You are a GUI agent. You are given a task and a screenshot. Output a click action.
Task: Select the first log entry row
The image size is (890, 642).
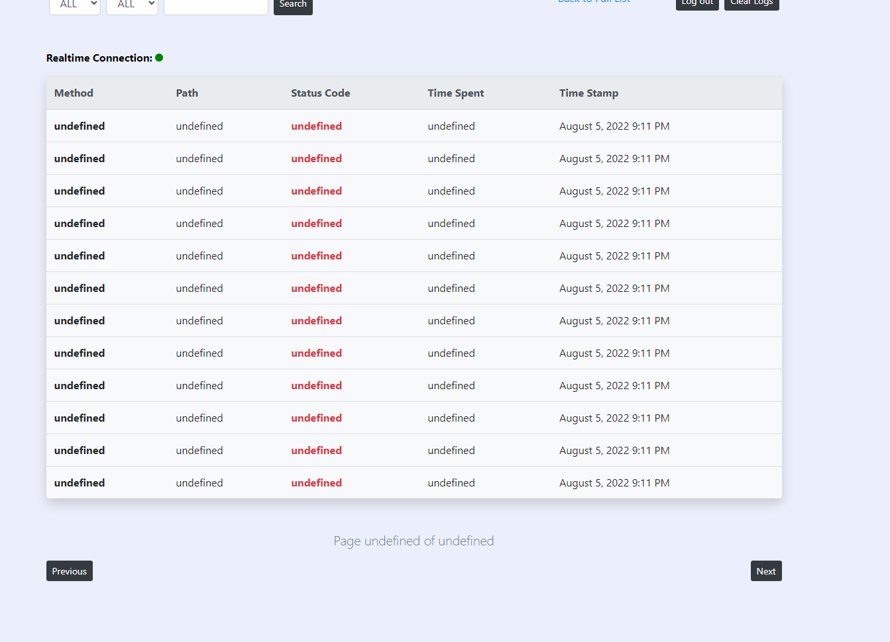[x=414, y=126]
